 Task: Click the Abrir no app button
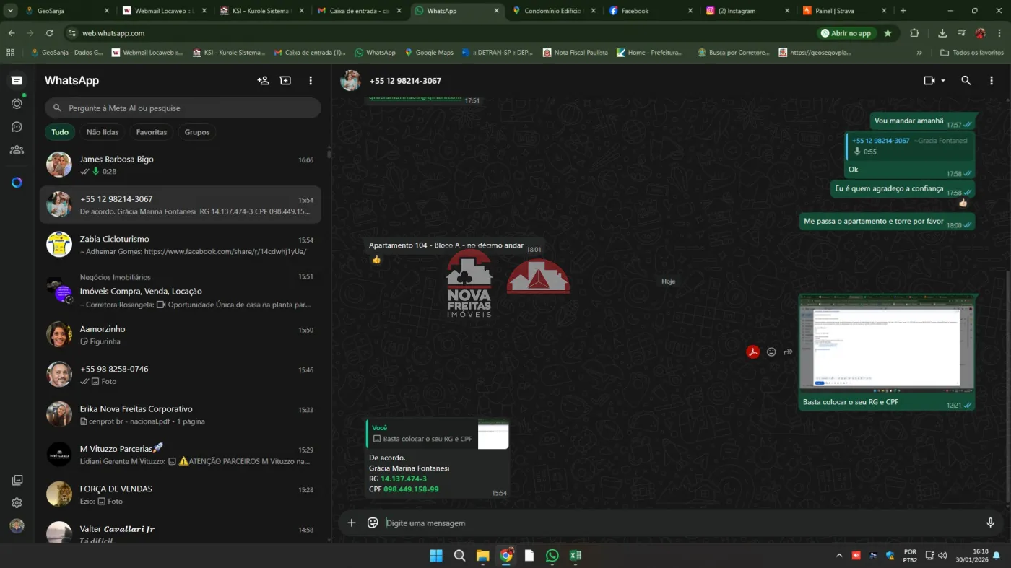(846, 33)
